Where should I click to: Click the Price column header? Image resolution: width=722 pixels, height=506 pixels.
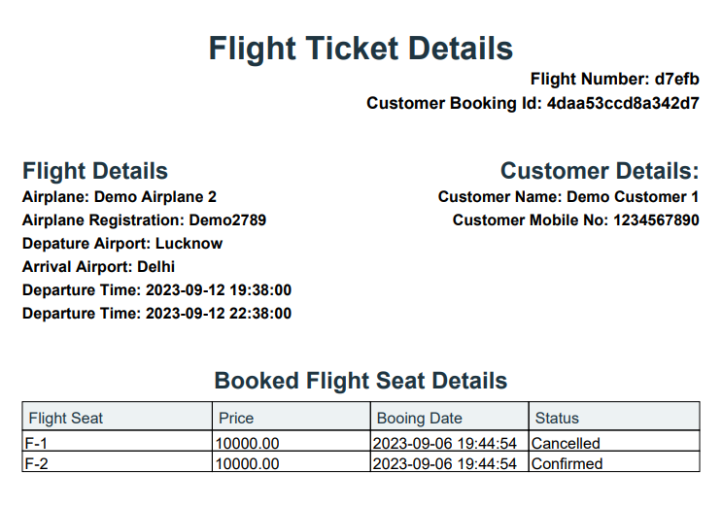point(292,418)
